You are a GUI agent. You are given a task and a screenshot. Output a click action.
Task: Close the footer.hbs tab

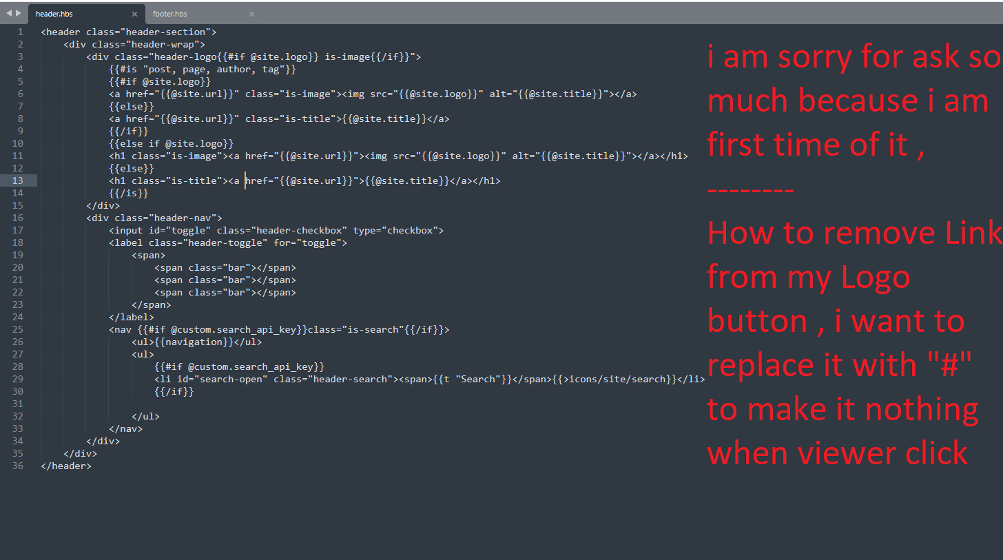[251, 14]
